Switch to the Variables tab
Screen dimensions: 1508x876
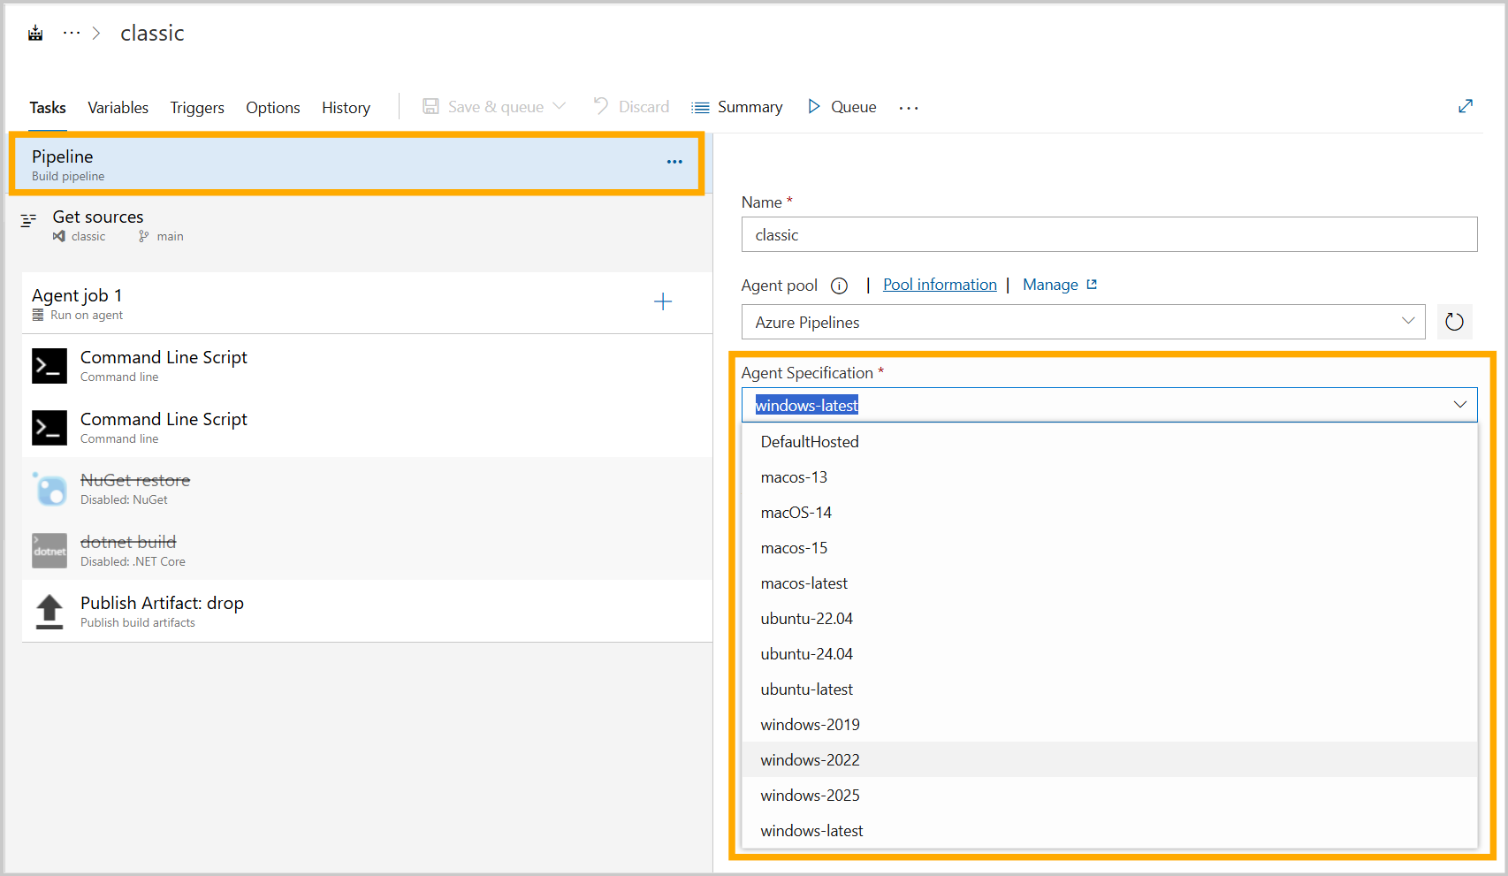coord(118,108)
